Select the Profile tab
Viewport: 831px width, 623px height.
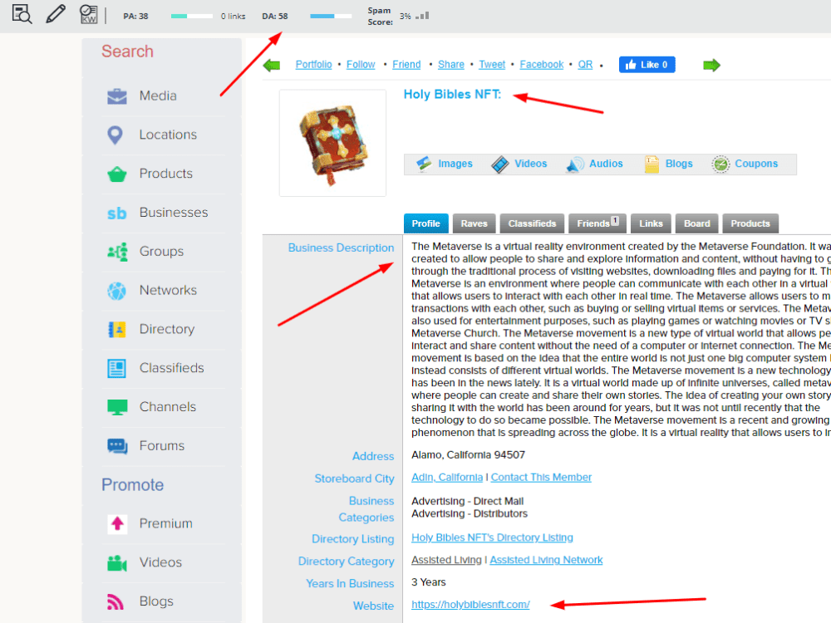(x=426, y=223)
